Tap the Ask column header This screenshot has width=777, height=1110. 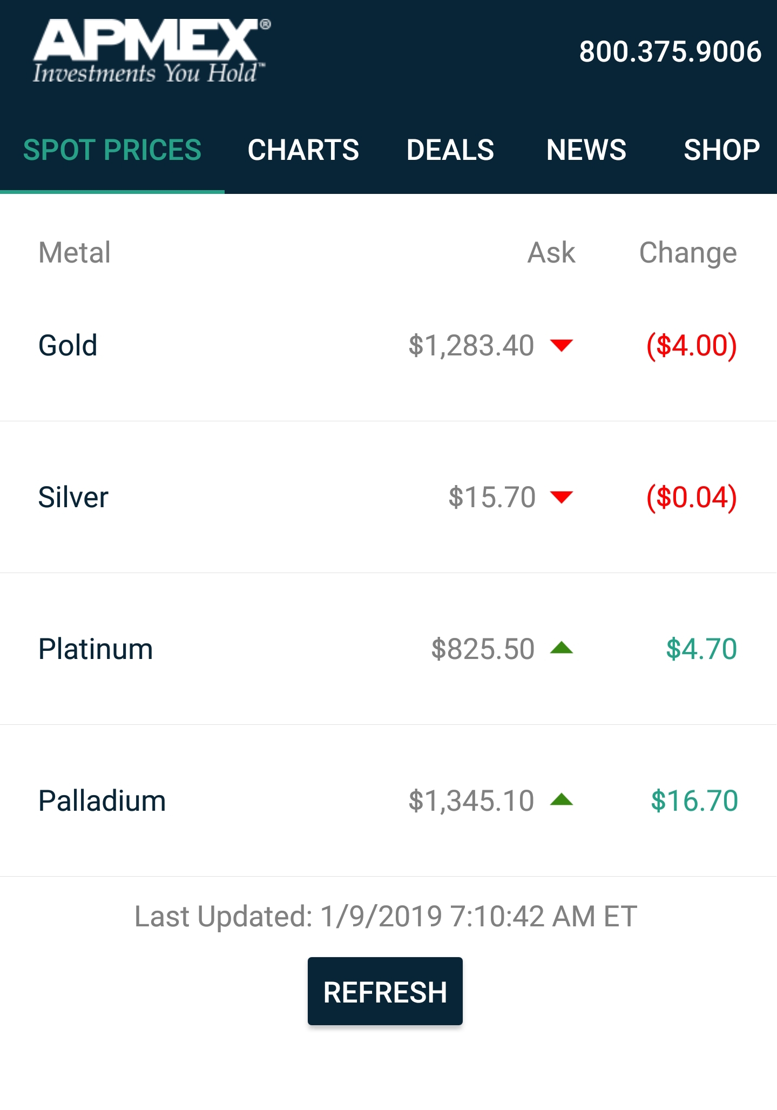(551, 252)
